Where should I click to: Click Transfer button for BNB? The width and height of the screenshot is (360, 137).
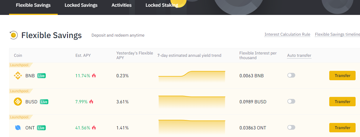(342, 76)
